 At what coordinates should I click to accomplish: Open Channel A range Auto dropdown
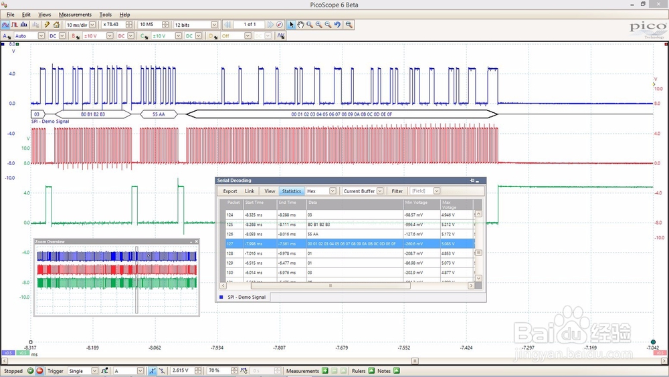coord(41,36)
